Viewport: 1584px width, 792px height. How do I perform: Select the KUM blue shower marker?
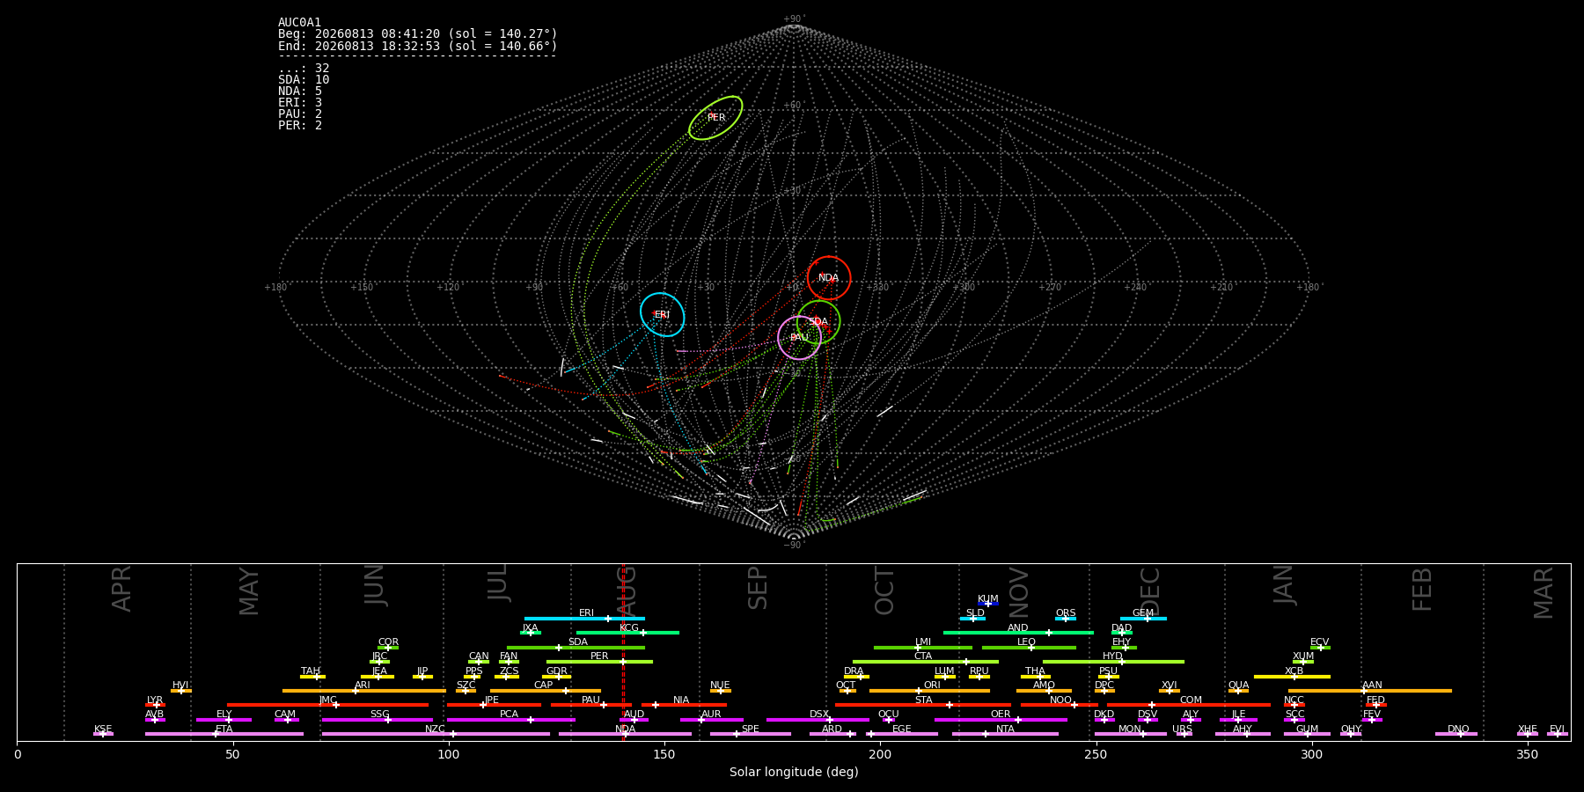[x=988, y=604]
